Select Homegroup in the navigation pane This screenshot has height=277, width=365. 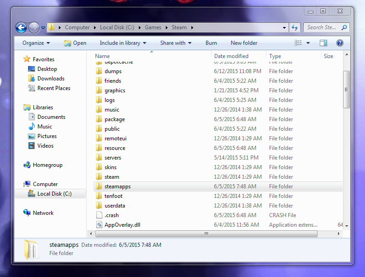[48, 165]
